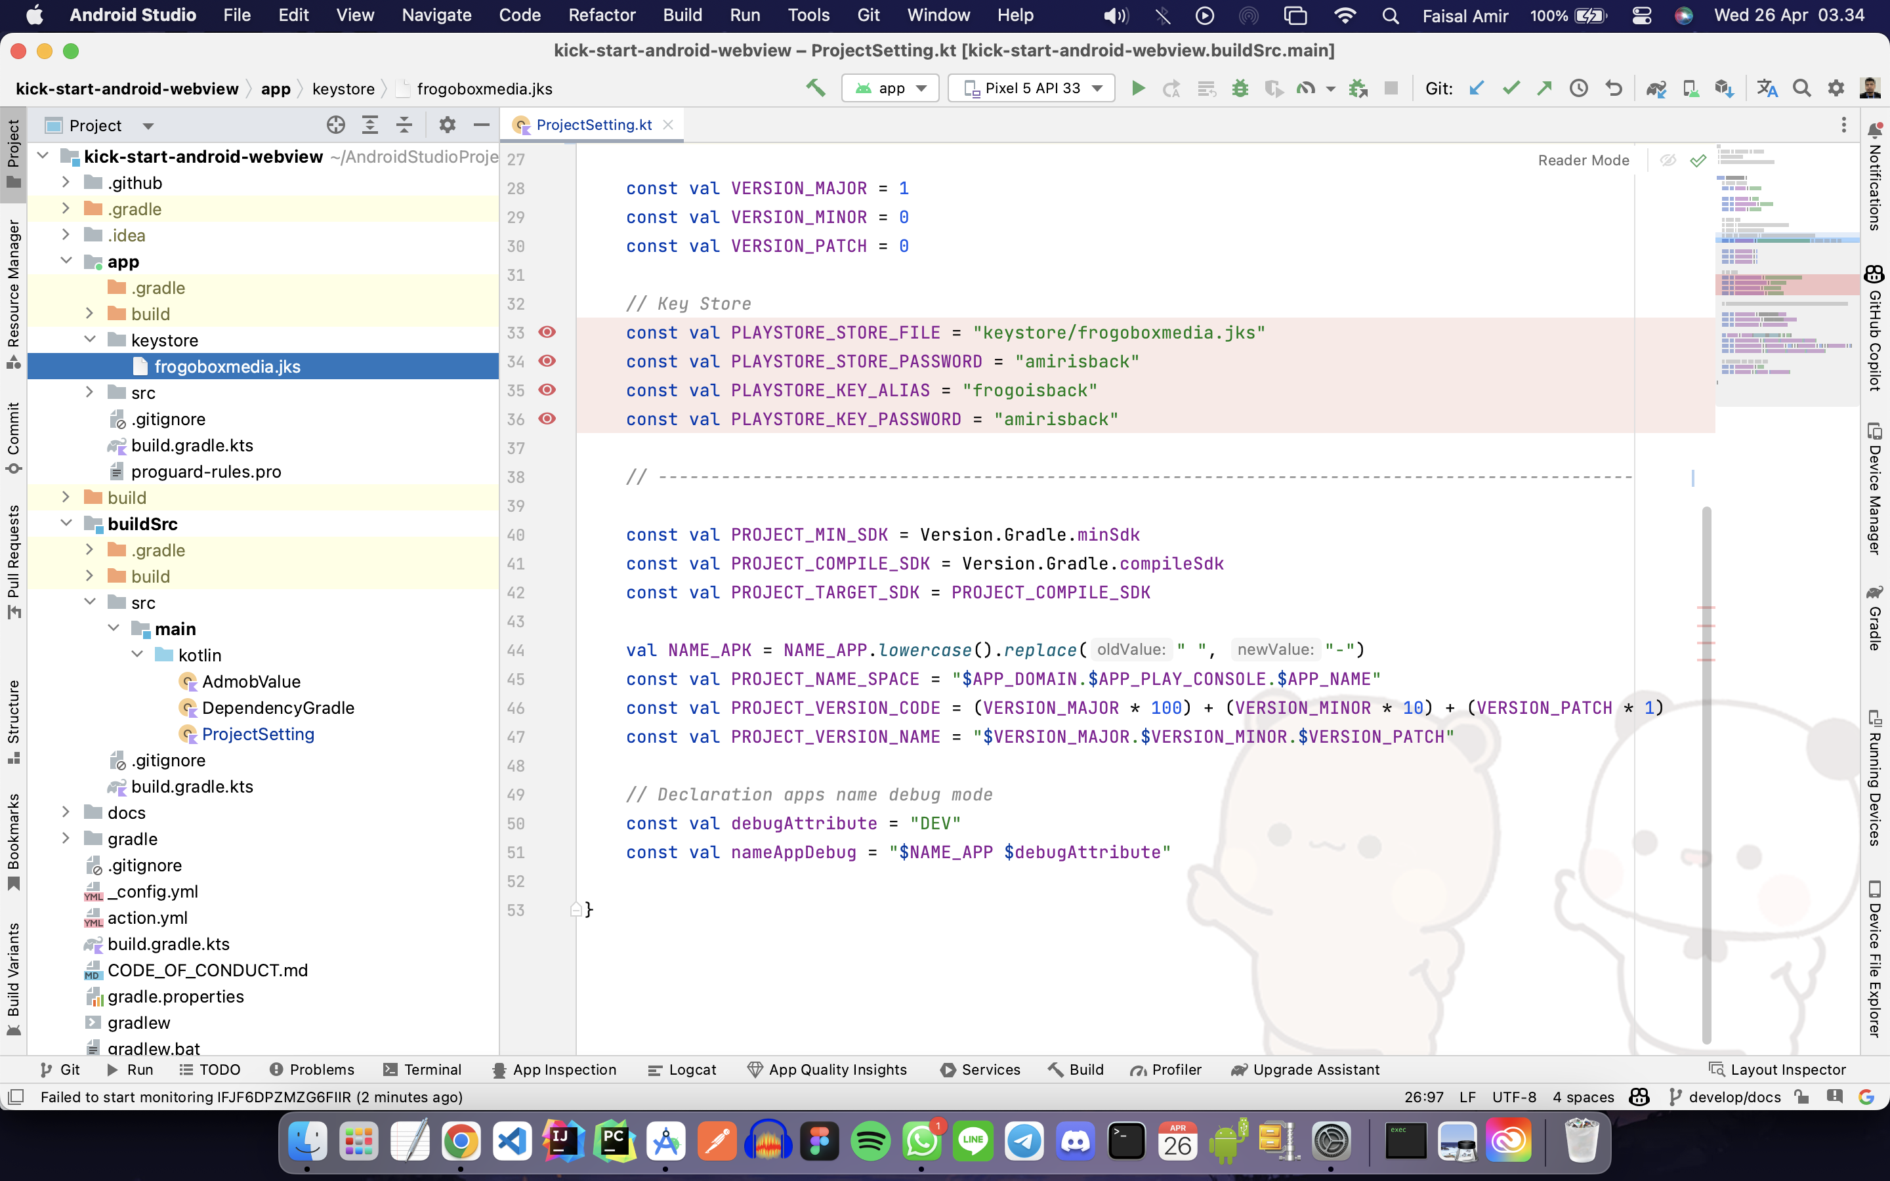The width and height of the screenshot is (1890, 1181).
Task: Click Git rollback arrow icon
Action: 1614,89
